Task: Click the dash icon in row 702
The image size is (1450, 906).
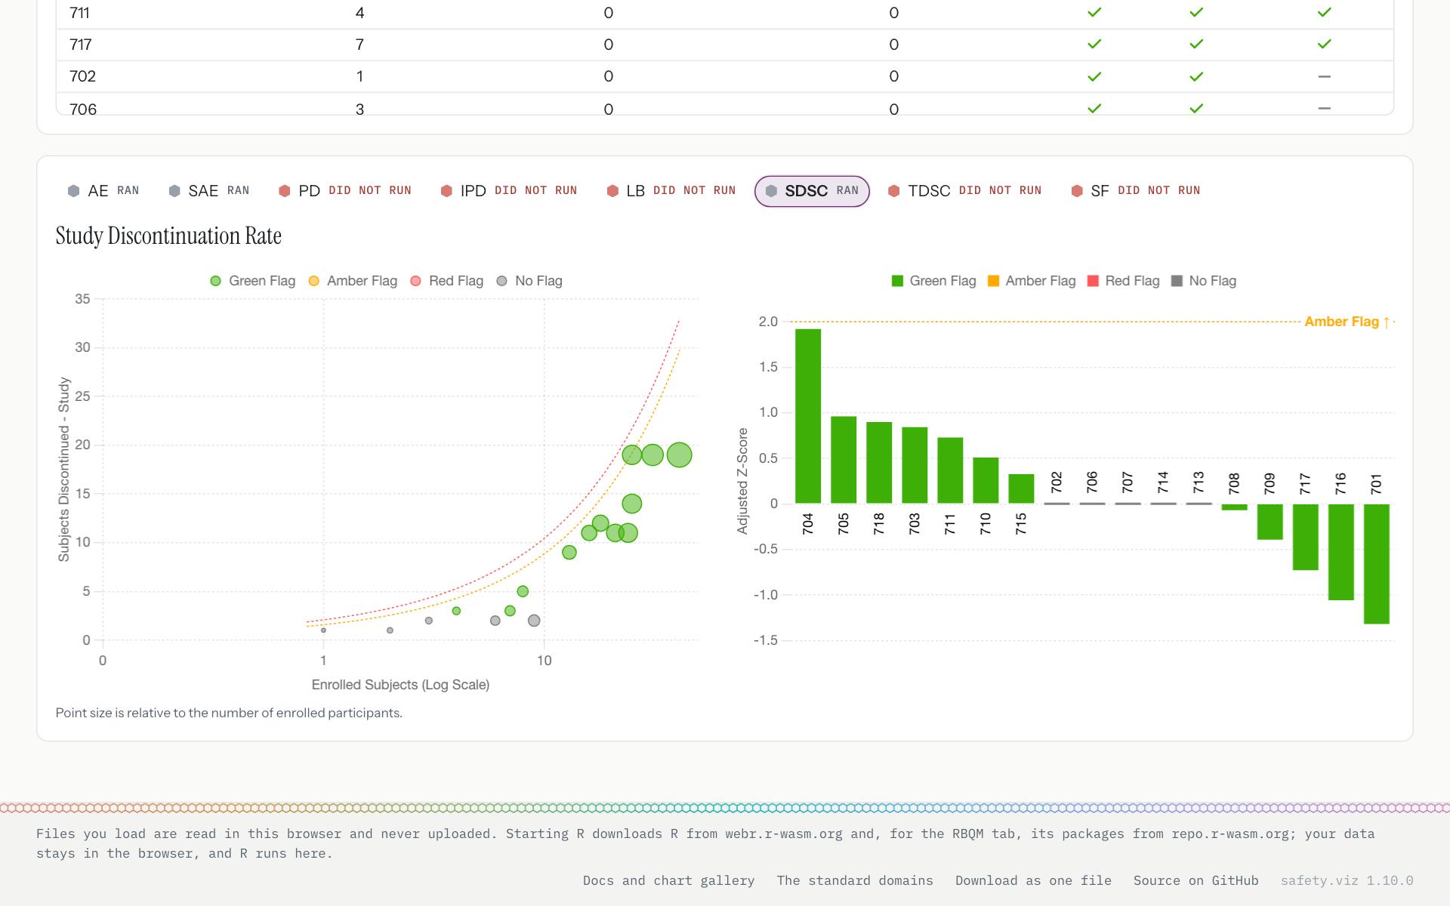Action: (x=1324, y=76)
